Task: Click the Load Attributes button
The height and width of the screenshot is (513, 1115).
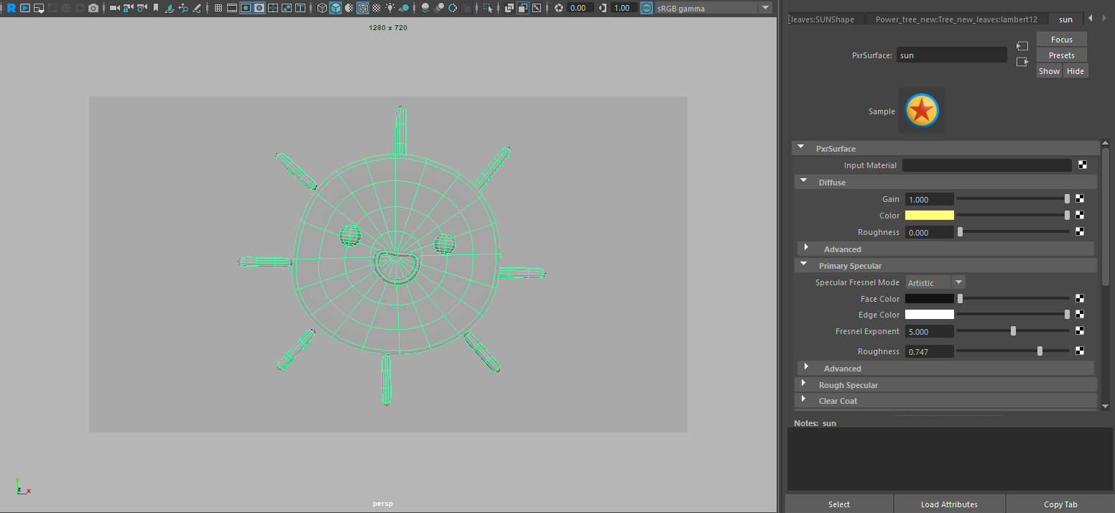Action: pos(949,504)
